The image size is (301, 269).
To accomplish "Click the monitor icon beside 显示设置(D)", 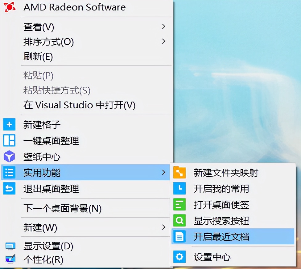I will point(10,246).
